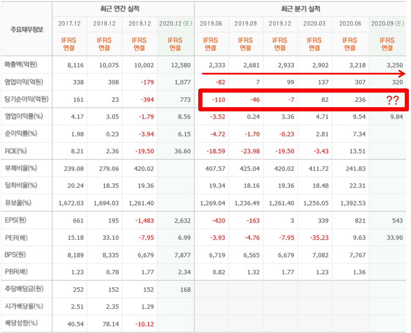Click the 2018.12 column header
Image resolution: width=411 pixels, height=333 pixels.
[105, 23]
